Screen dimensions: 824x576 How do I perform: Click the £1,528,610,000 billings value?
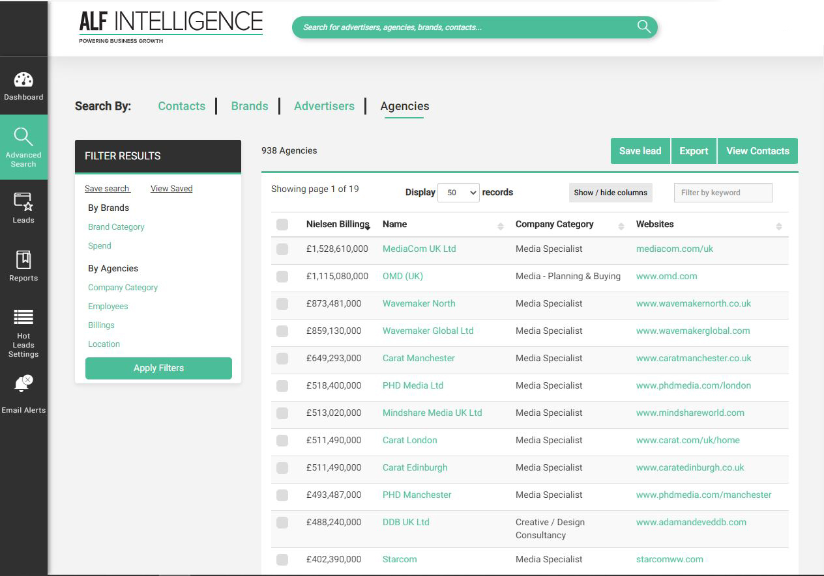click(x=337, y=249)
